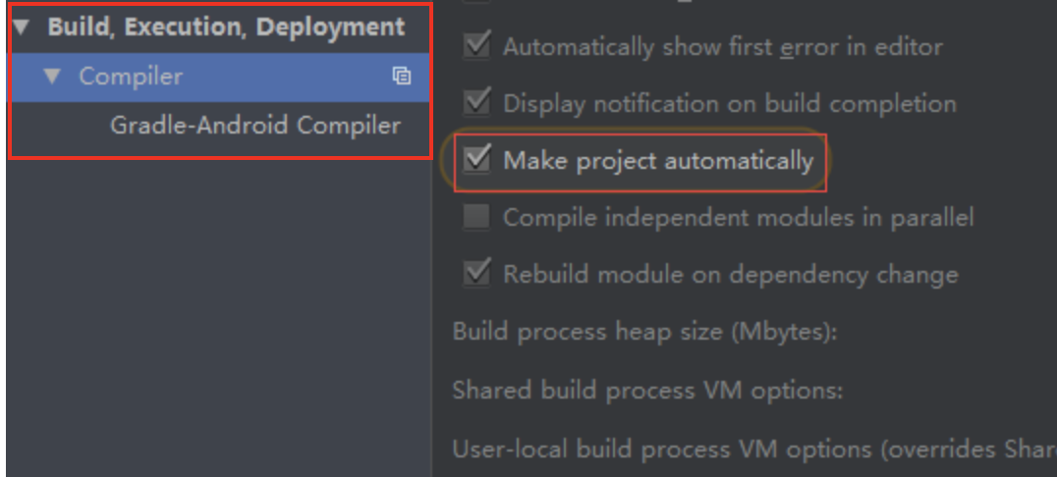Click the project-level settings icon beside Compiler
The height and width of the screenshot is (477, 1057).
[402, 77]
